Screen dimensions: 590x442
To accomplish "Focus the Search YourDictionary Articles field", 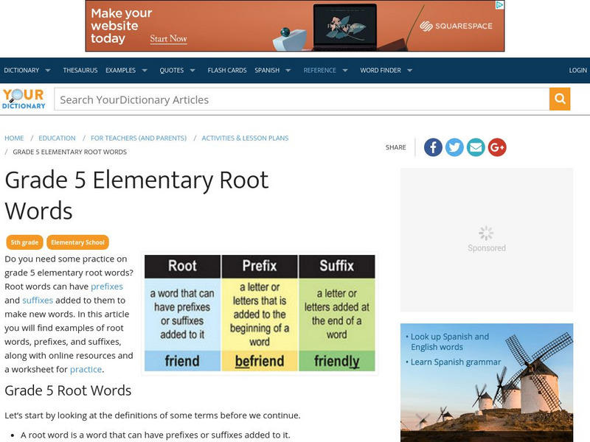I will coord(302,99).
